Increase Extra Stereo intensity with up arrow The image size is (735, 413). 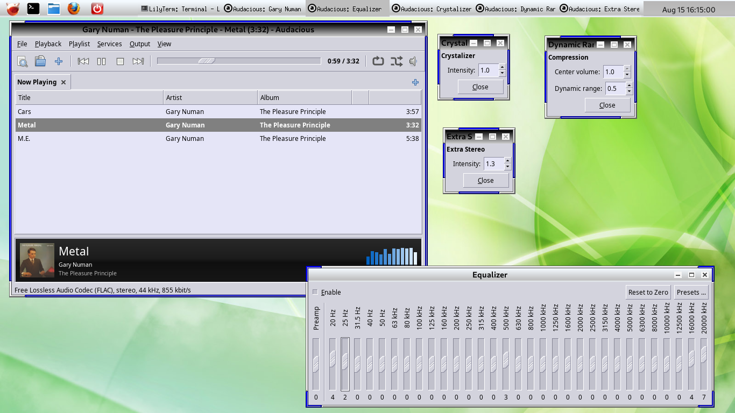point(508,161)
